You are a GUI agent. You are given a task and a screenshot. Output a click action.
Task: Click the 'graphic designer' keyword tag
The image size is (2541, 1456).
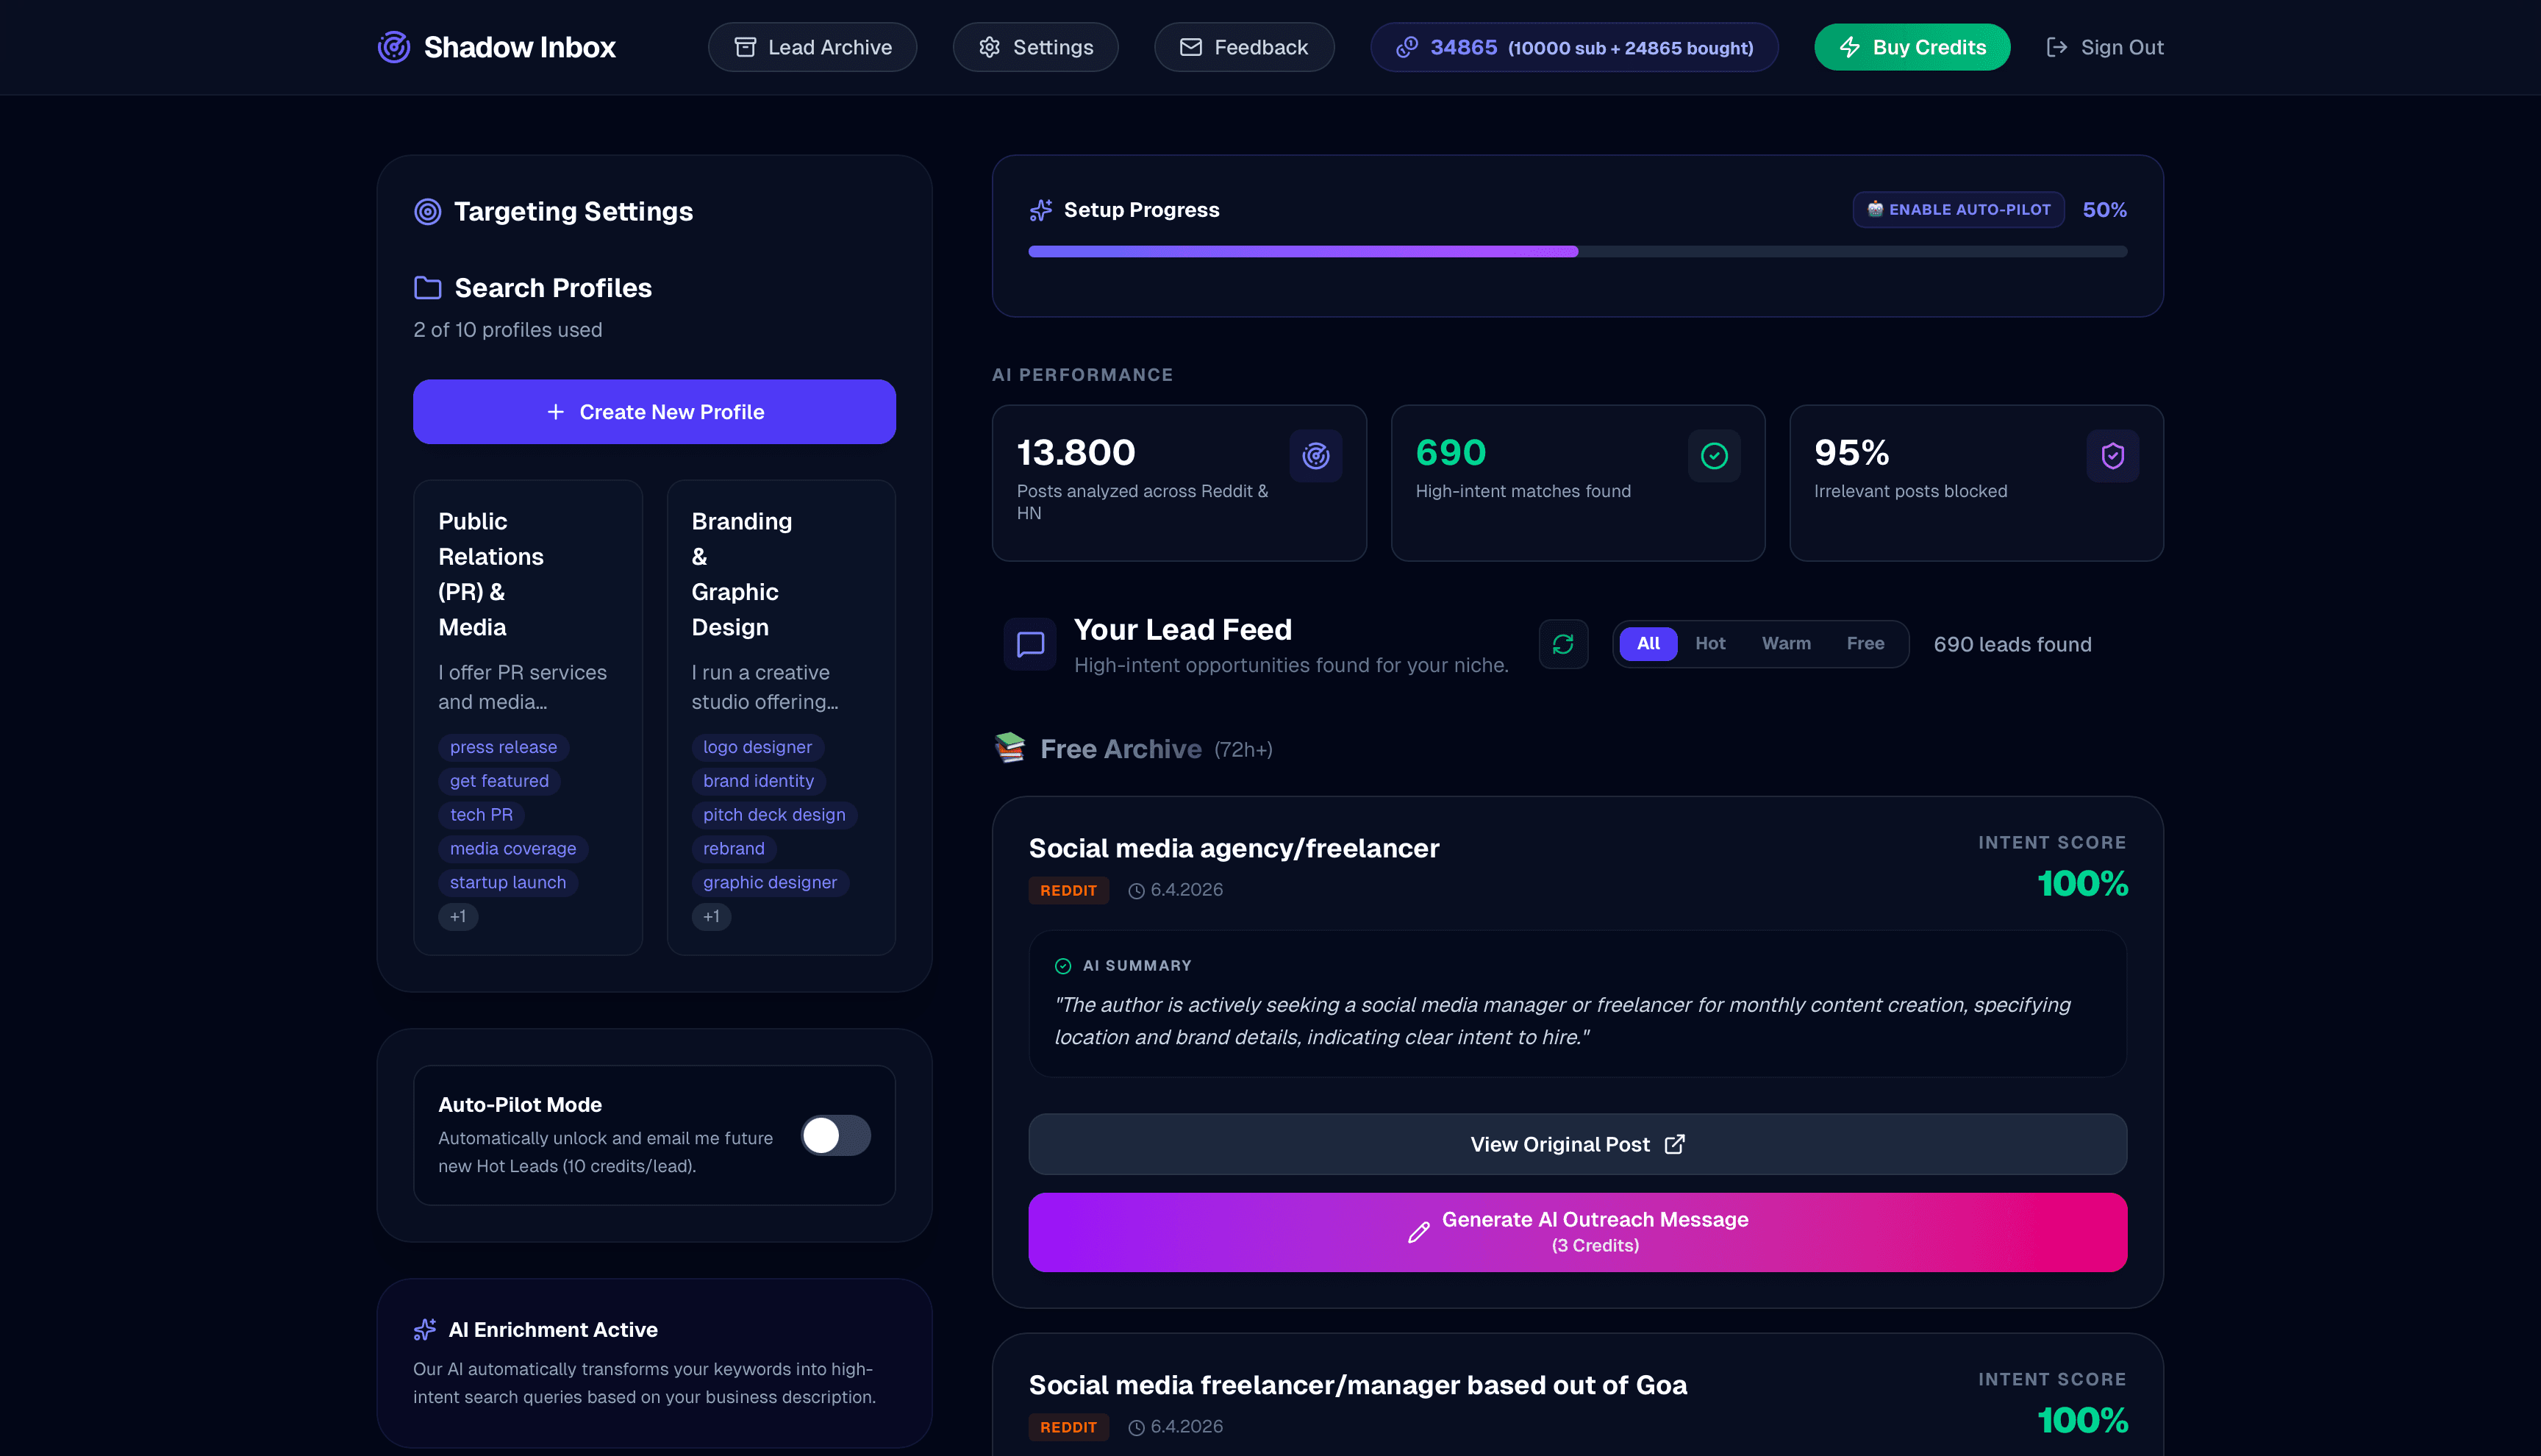[771, 883]
